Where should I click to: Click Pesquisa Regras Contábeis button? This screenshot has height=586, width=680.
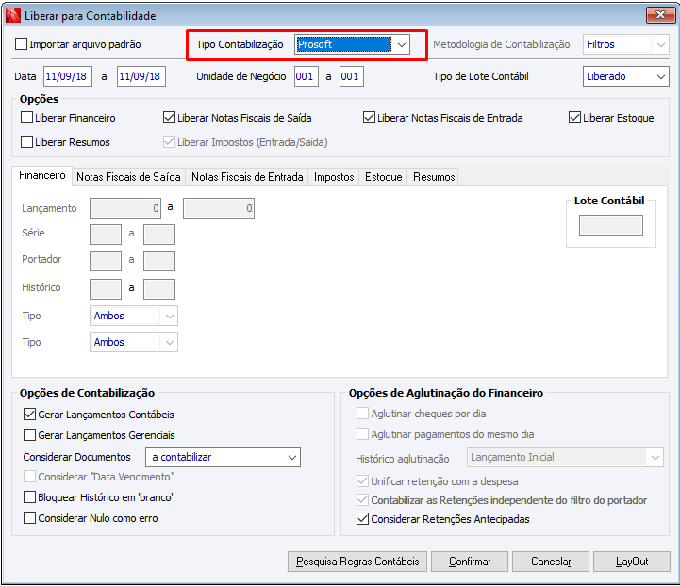coord(357,562)
